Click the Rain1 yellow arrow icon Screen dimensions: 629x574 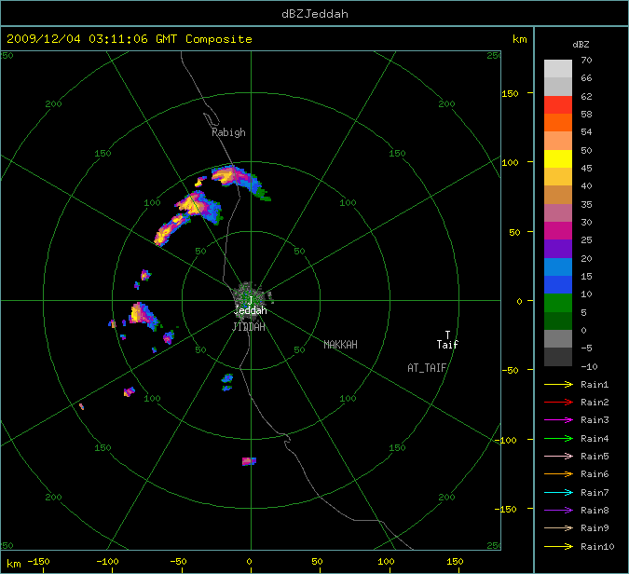point(558,384)
